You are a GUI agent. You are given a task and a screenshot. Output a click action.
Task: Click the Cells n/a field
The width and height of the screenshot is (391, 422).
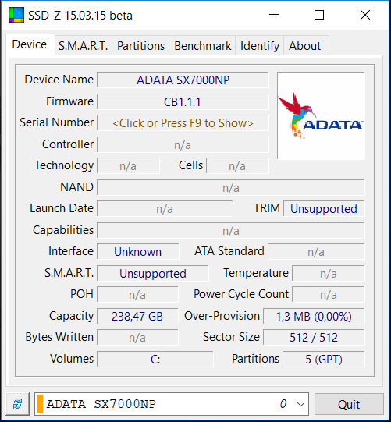tap(237, 166)
